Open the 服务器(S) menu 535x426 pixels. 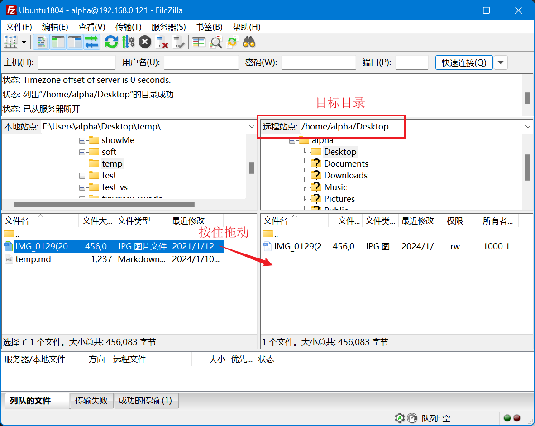(168, 27)
